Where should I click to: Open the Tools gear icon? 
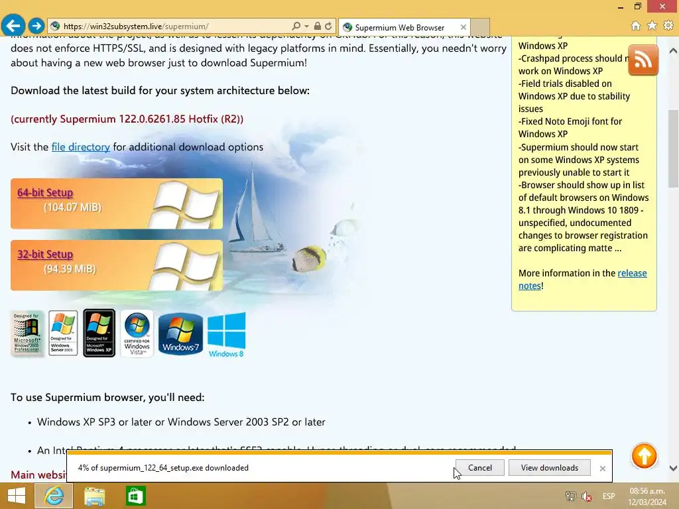point(668,26)
